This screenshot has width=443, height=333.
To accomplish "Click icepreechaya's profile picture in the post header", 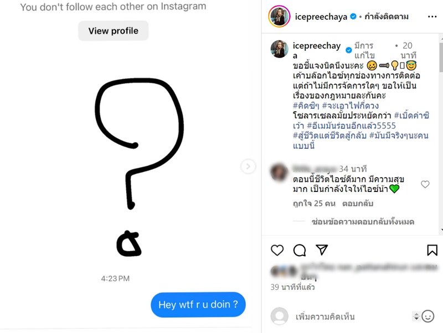I will [x=279, y=17].
